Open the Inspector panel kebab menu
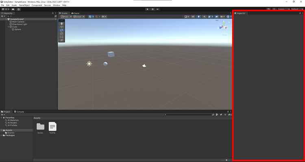 (x=303, y=13)
